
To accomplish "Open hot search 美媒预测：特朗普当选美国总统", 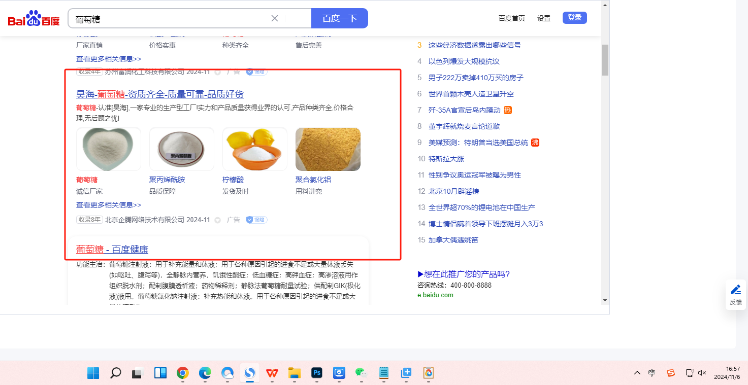I will pos(478,143).
